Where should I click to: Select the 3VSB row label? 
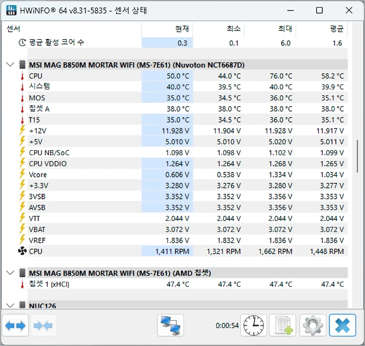37,196
